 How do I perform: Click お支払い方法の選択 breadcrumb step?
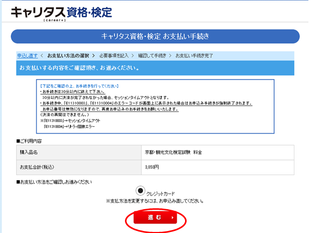click(68, 56)
